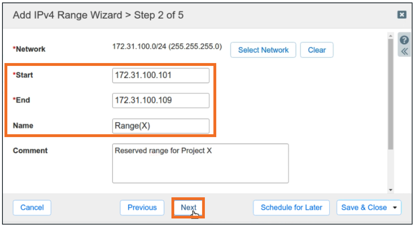The width and height of the screenshot is (415, 227).
Task: Open the Save & Close dropdown arrow
Action: coord(394,207)
